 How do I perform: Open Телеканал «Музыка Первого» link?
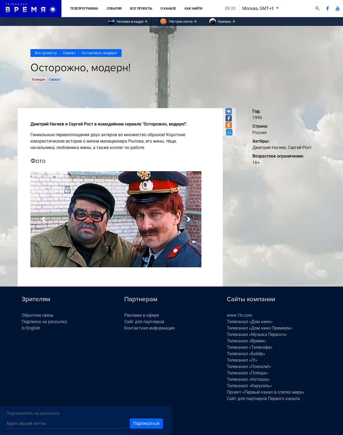[x=257, y=335]
